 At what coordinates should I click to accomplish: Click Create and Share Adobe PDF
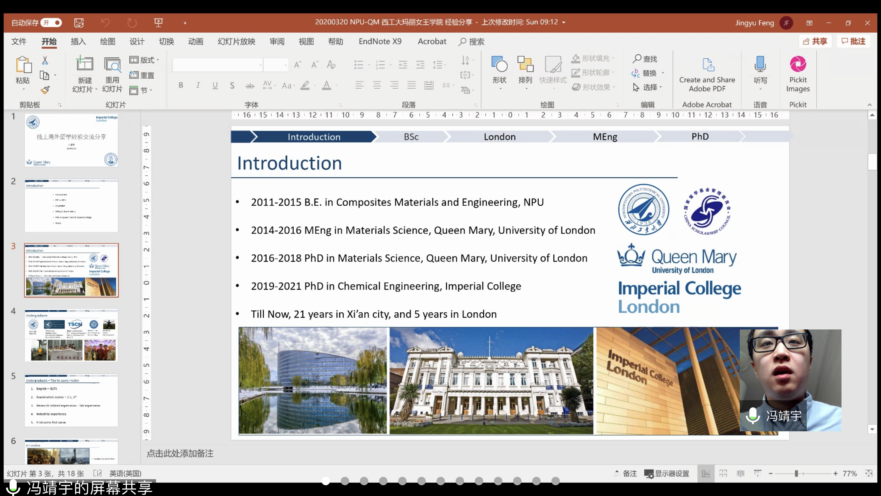point(707,74)
